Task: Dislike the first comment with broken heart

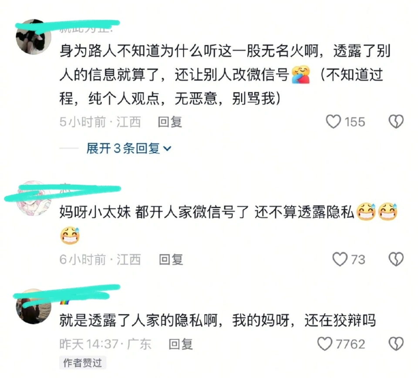Action: [396, 121]
